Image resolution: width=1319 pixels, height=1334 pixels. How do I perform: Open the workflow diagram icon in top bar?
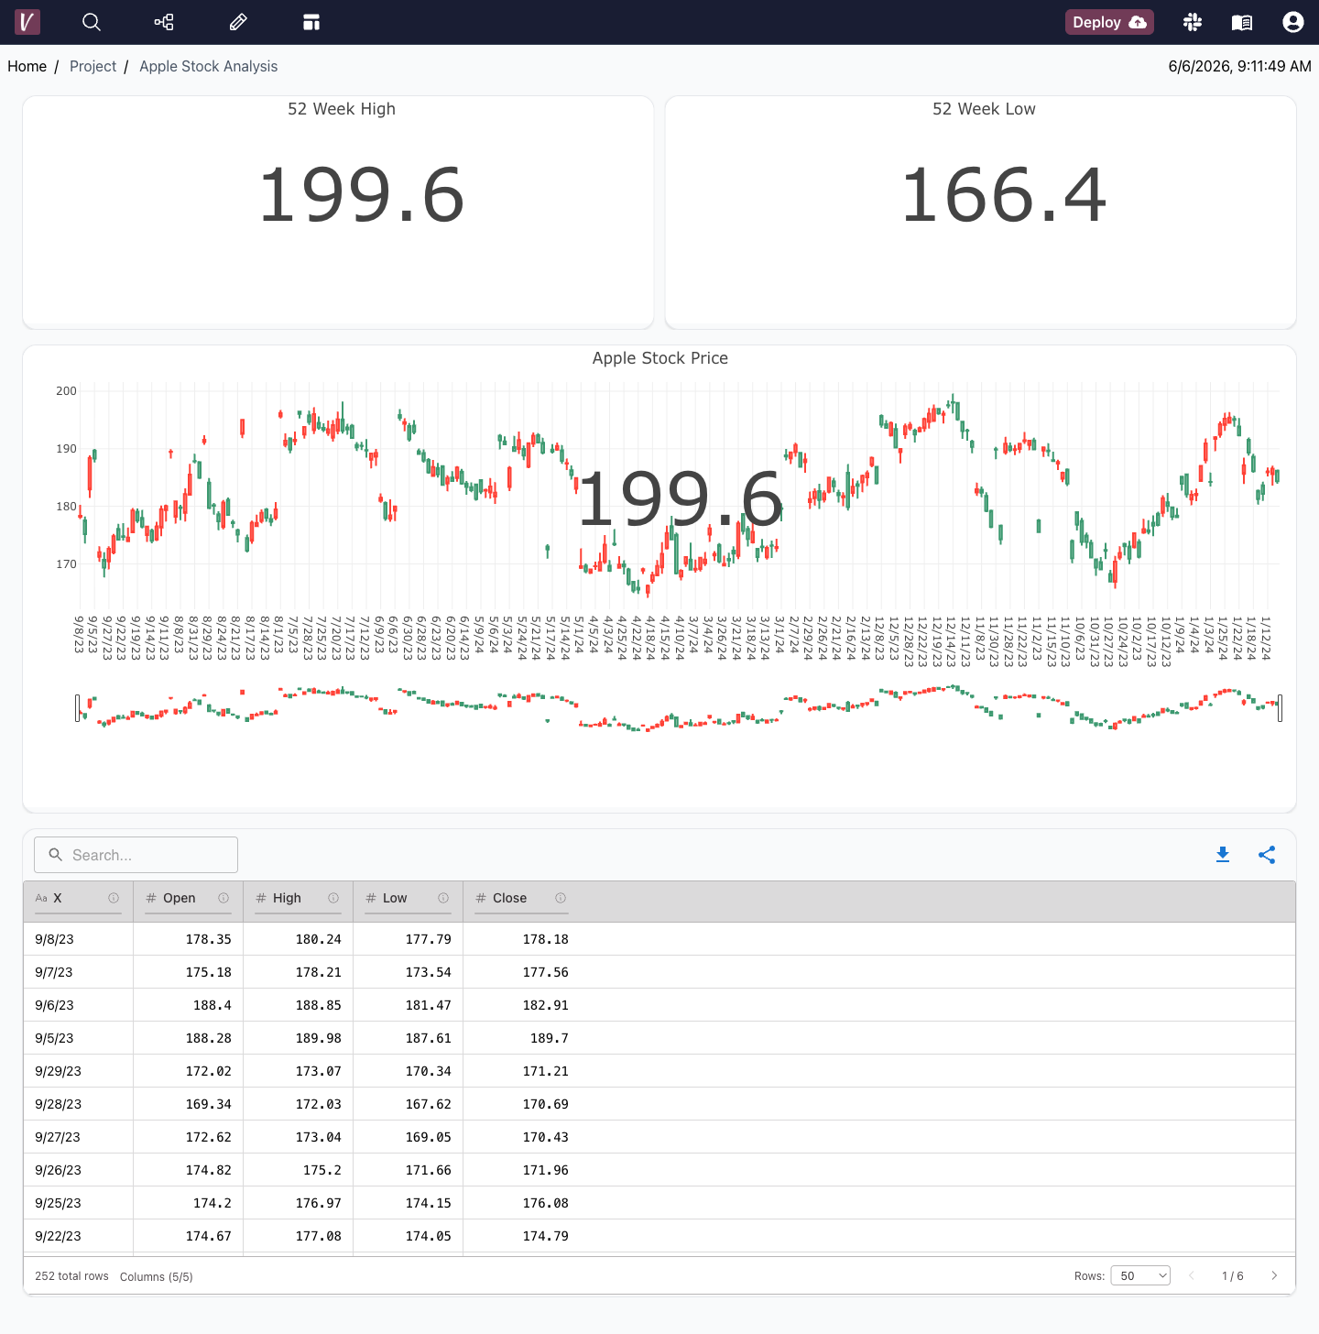point(164,22)
